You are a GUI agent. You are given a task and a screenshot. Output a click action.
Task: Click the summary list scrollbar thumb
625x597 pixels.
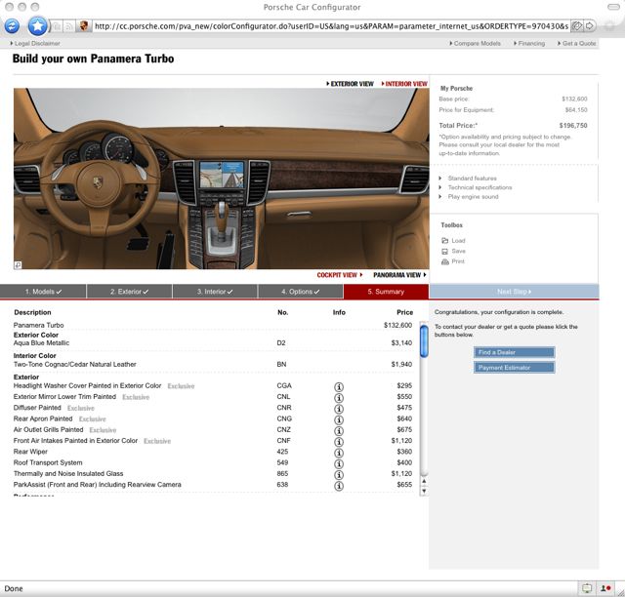(x=424, y=341)
